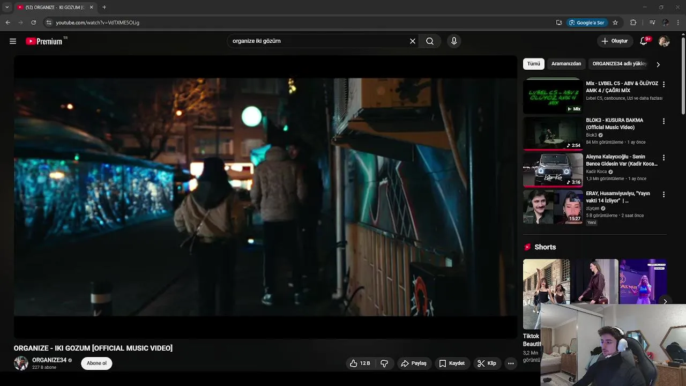Image resolution: width=686 pixels, height=386 pixels.
Task: Click the BLOK3 - KUSURA BAKMA title
Action: click(614, 124)
